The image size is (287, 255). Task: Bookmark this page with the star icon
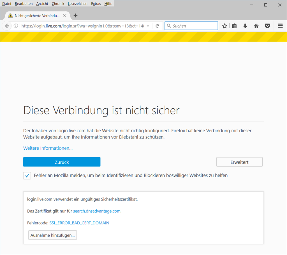[224, 26]
